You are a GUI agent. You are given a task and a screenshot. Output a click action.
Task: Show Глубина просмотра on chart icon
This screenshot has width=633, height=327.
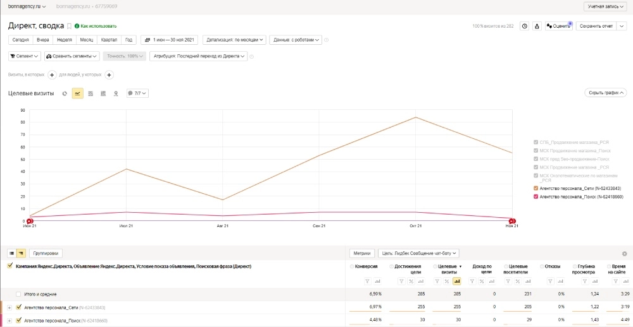tap(595, 281)
